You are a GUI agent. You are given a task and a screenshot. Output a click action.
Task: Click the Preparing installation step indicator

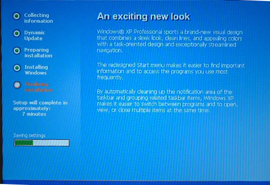tap(17, 51)
